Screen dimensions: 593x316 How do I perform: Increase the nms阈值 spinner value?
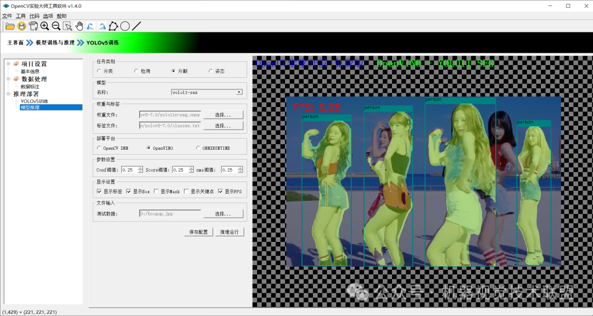pos(240,168)
